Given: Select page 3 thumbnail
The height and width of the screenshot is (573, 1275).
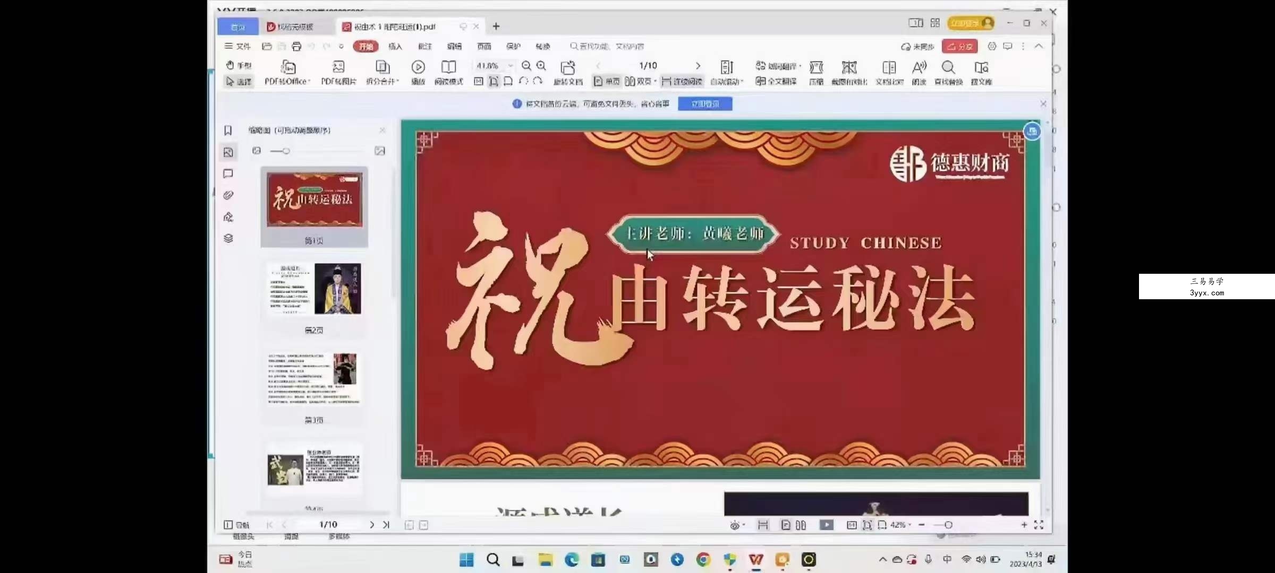Looking at the screenshot, I should coord(314,379).
